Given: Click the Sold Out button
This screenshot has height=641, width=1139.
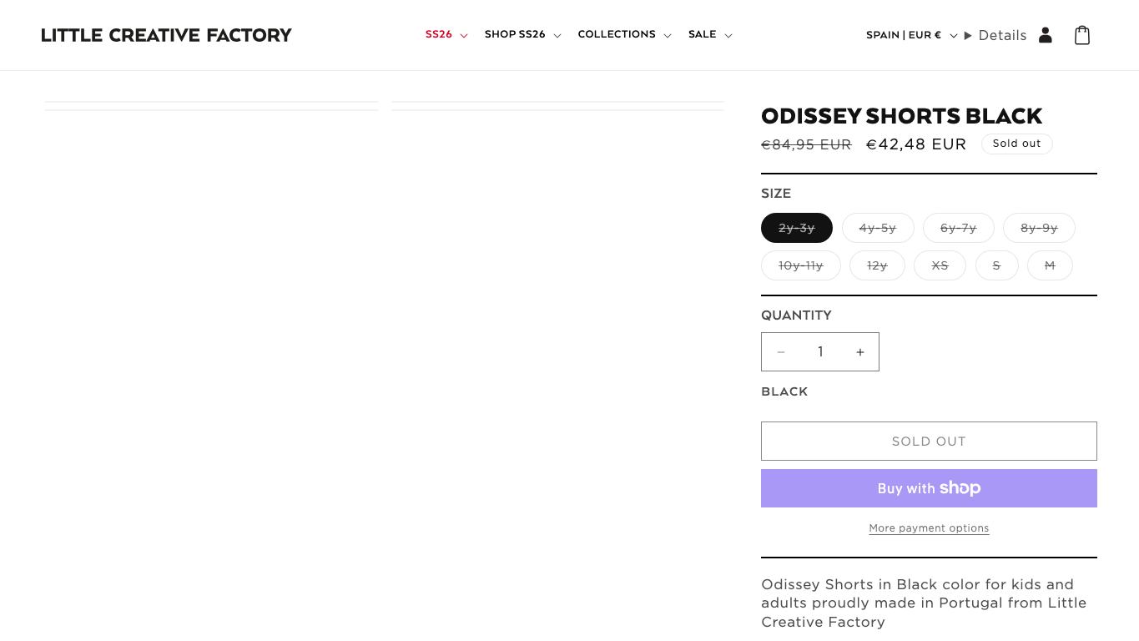Looking at the screenshot, I should pyautogui.click(x=929, y=441).
